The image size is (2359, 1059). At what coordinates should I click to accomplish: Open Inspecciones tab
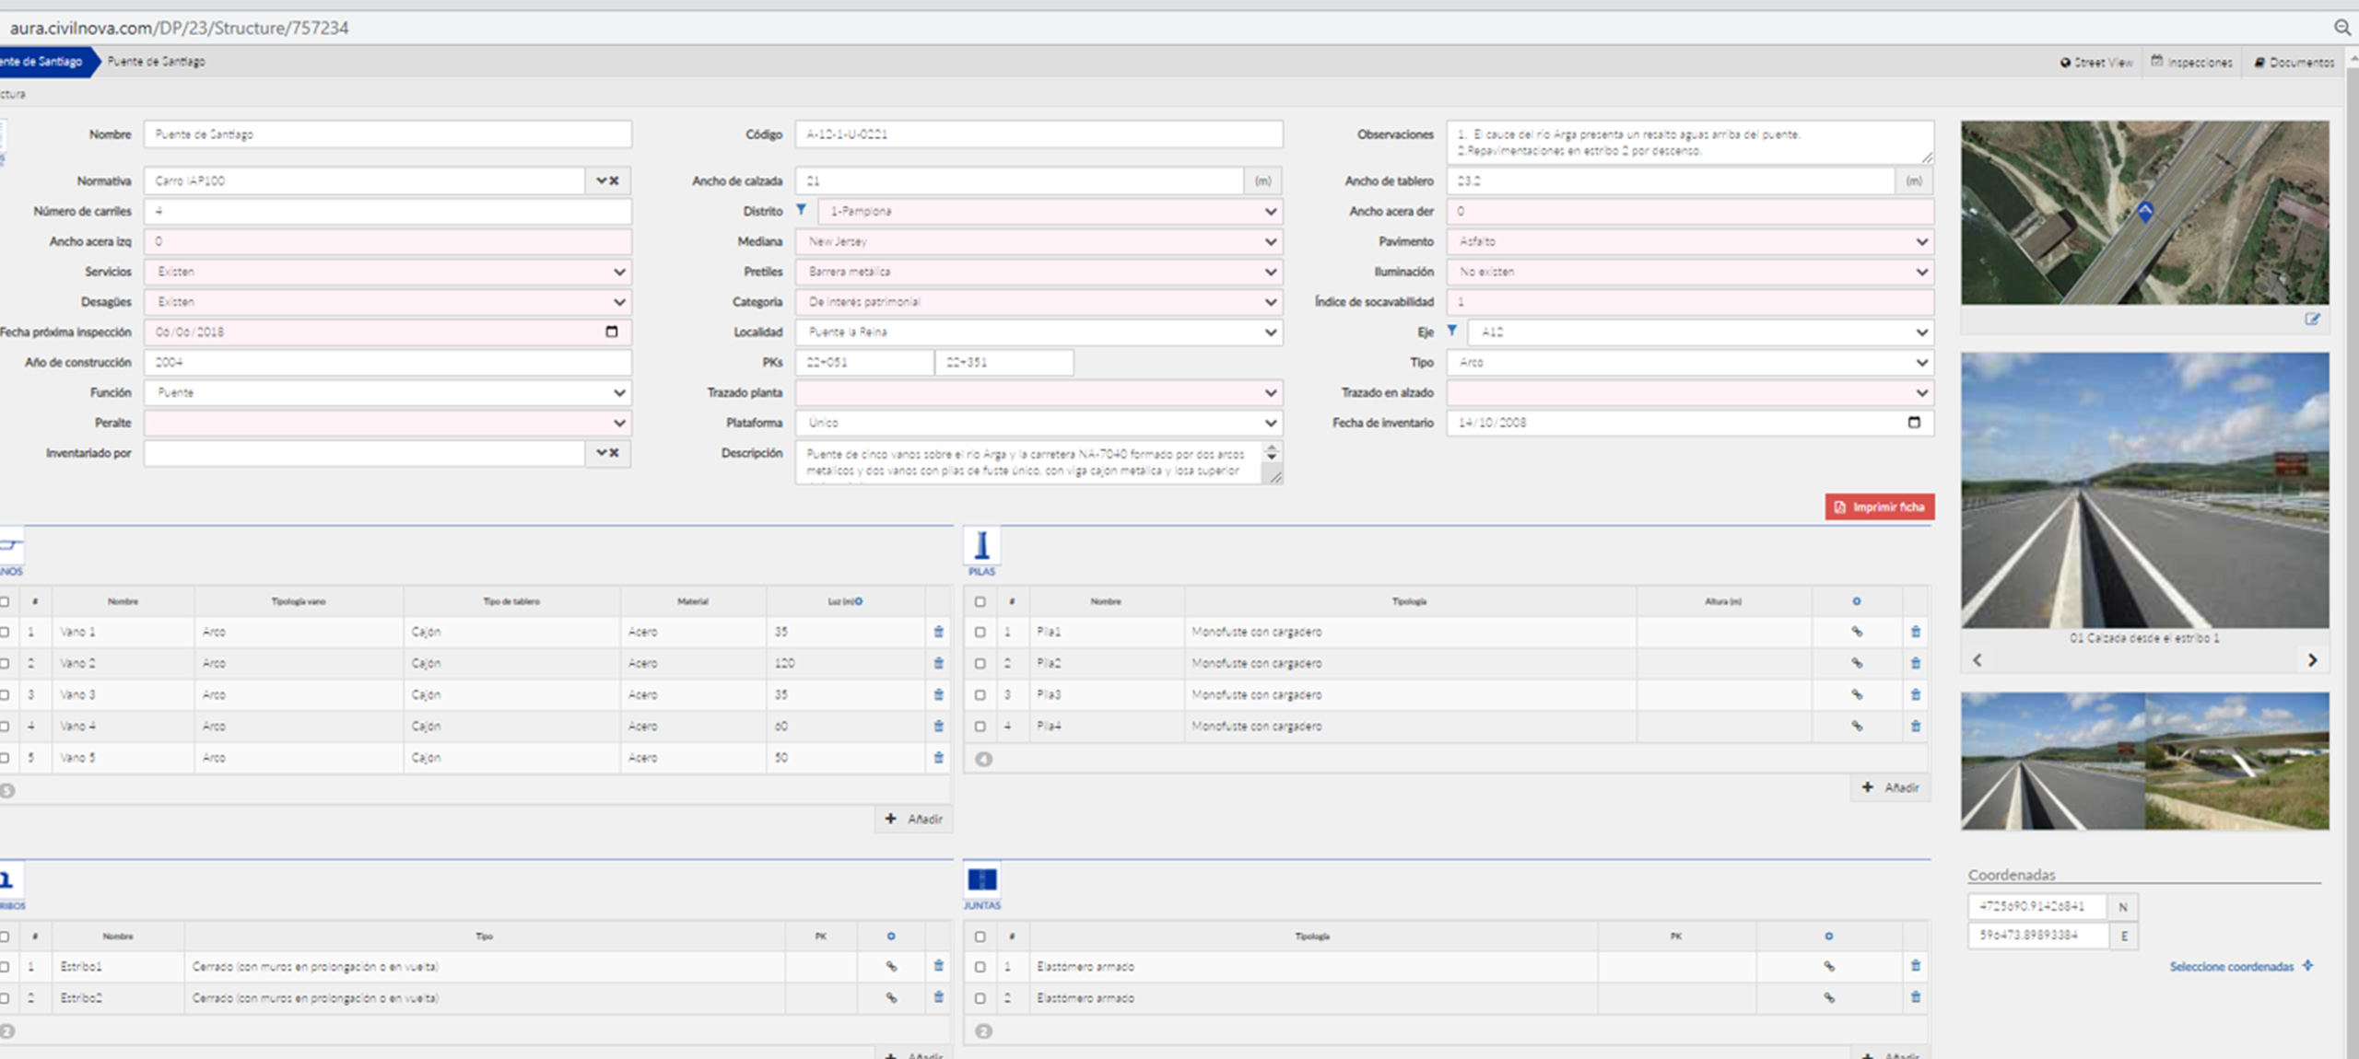click(2191, 62)
